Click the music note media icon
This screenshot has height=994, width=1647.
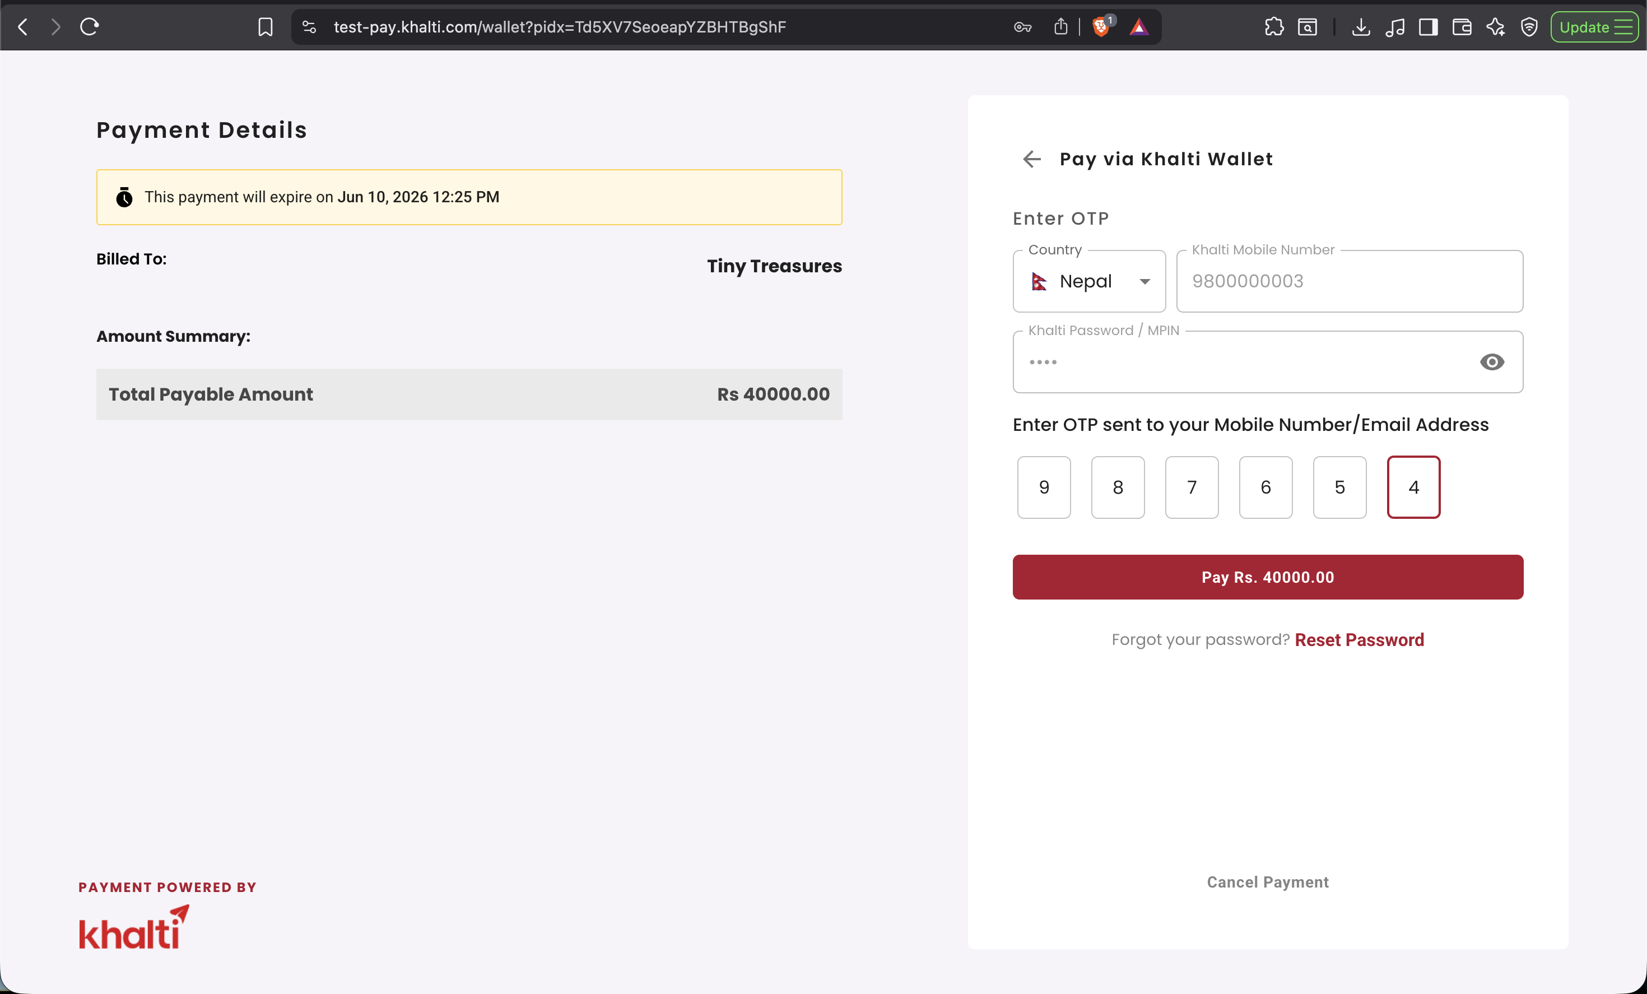pos(1395,27)
